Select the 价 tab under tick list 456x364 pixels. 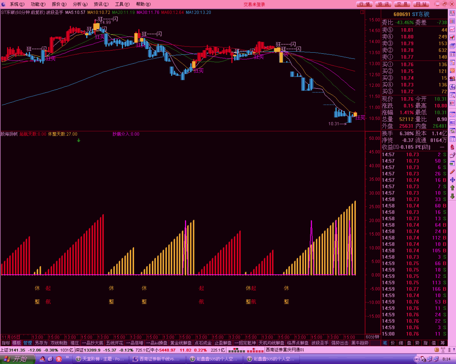(x=393, y=343)
